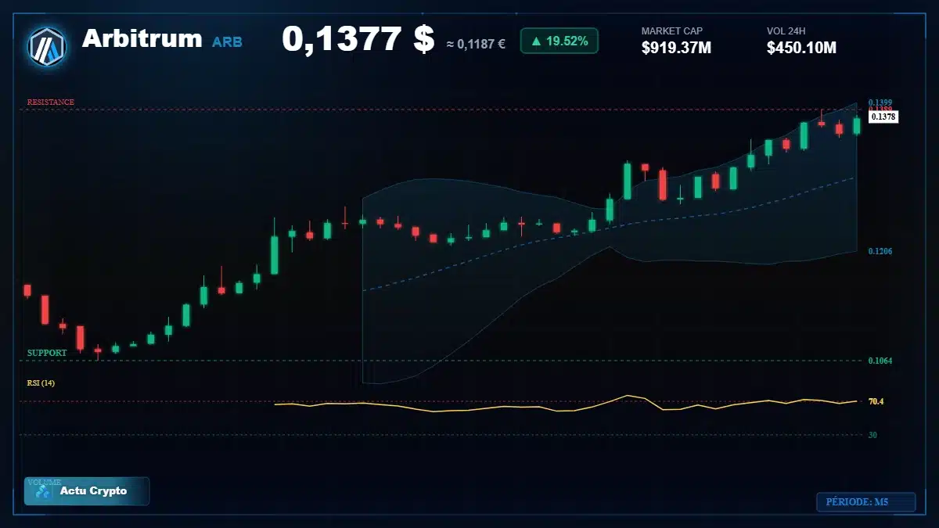Click the $919.37M market cap value
Viewport: 939px width, 528px height.
coord(676,48)
